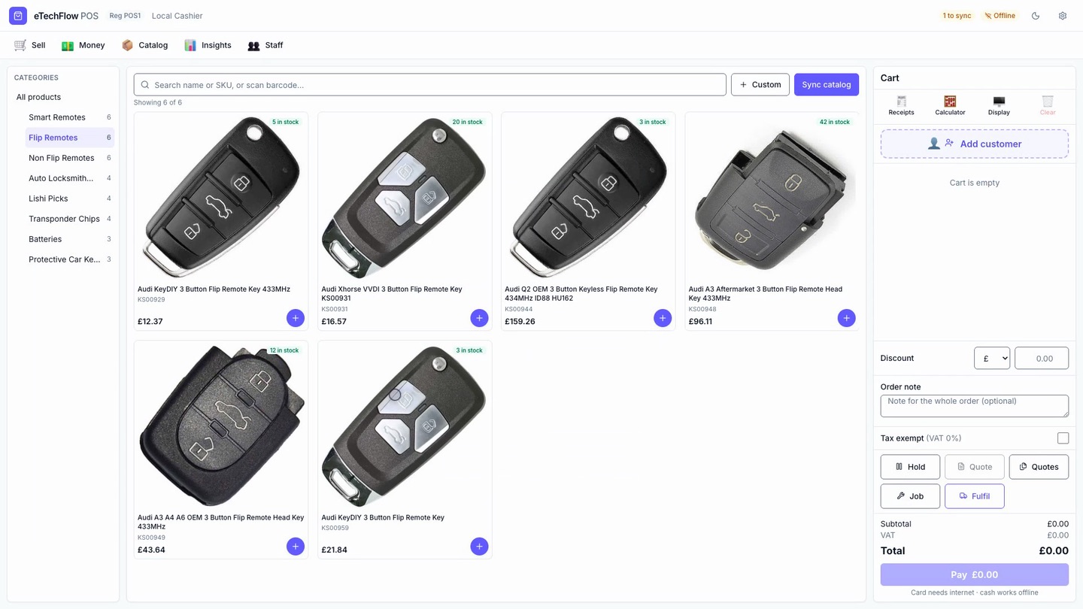Open discount type £ dropdown

coord(991,358)
